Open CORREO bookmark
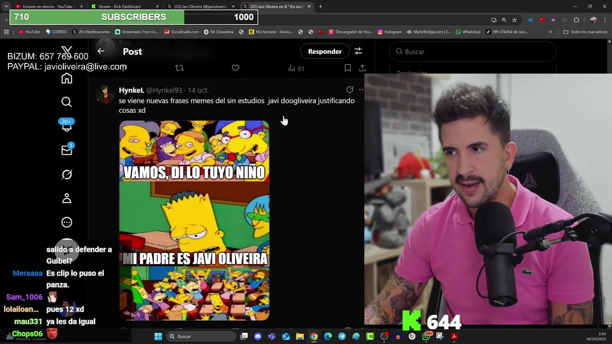This screenshot has height=344, width=612. 56,32
